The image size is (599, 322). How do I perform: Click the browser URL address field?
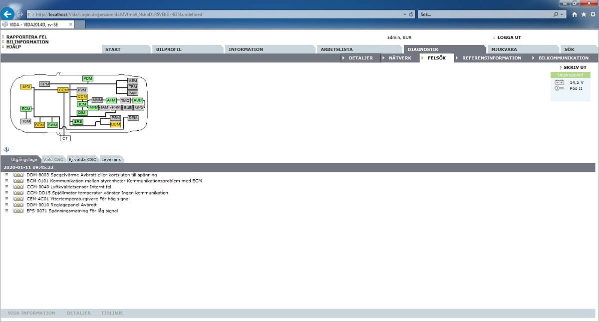[x=215, y=14]
